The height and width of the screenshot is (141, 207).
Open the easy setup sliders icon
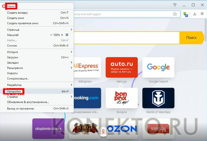click(202, 14)
